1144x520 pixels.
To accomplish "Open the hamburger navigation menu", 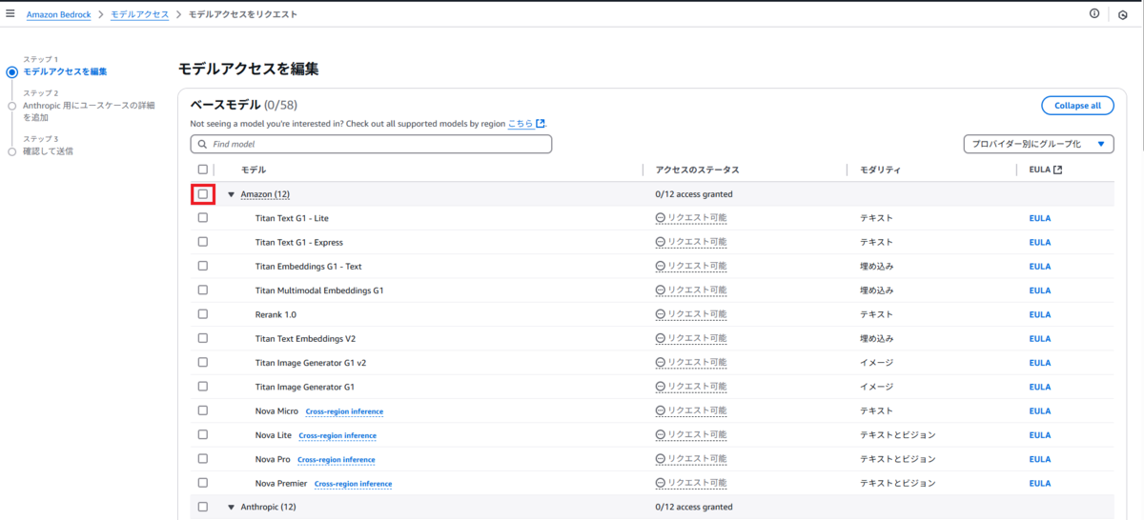I will pos(10,14).
